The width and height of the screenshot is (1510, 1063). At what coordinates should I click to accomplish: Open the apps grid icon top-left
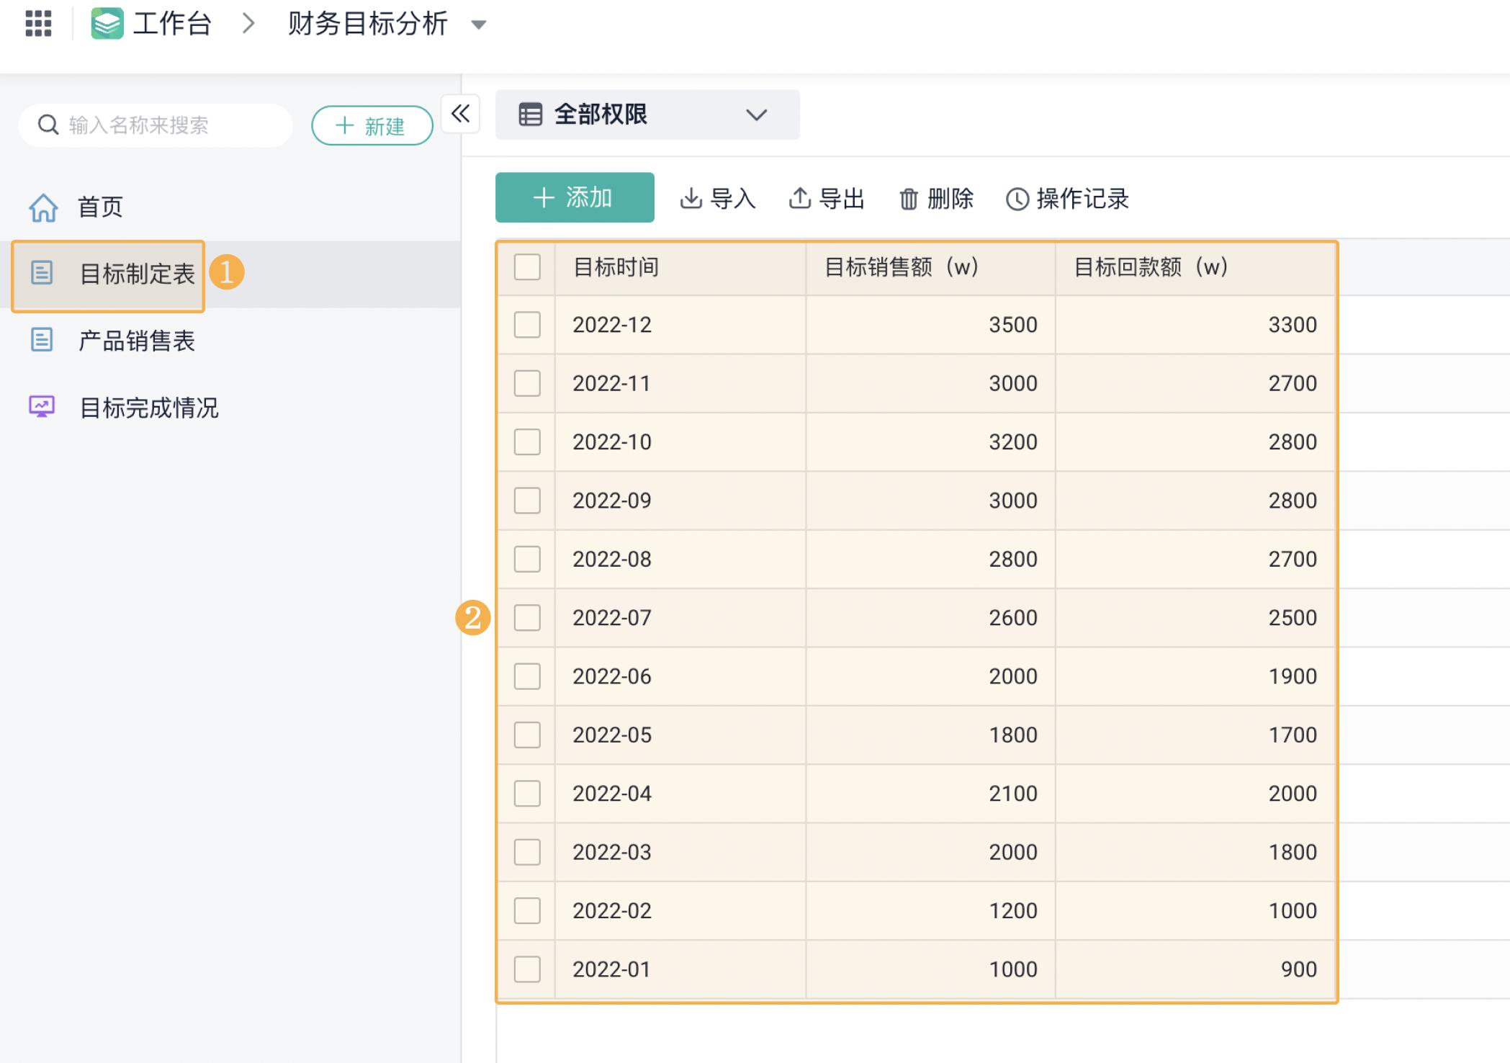click(40, 23)
